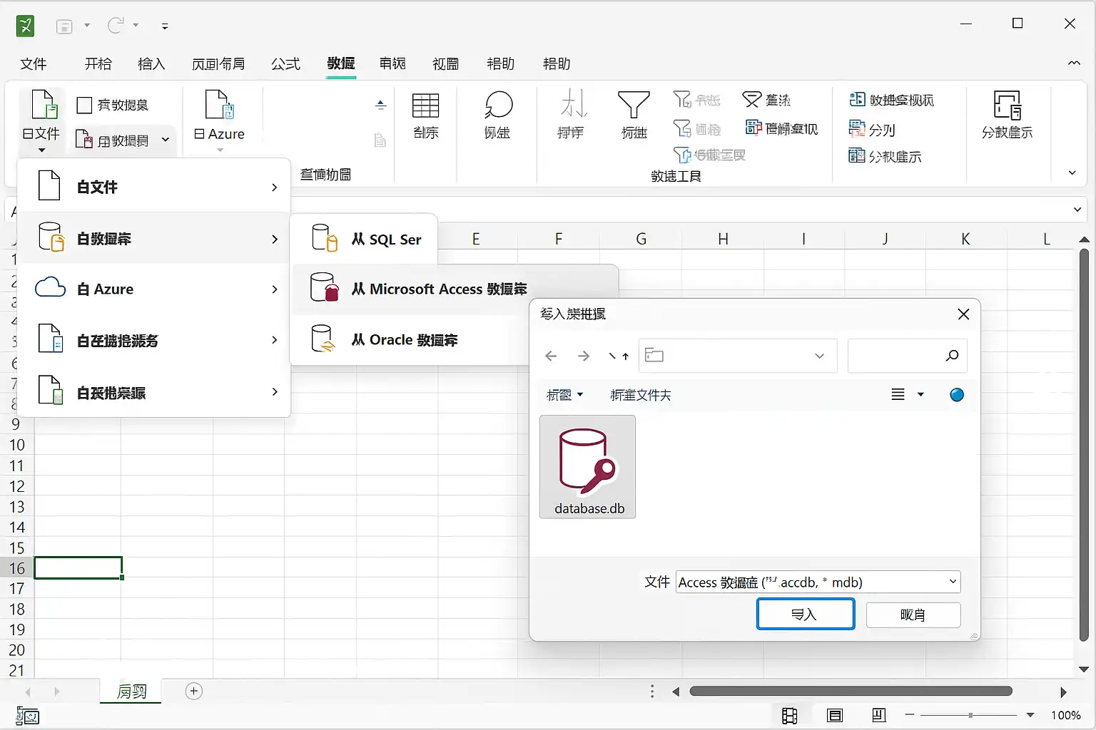
Task: Click the Azure document icon in the ribbon
Action: 219,106
